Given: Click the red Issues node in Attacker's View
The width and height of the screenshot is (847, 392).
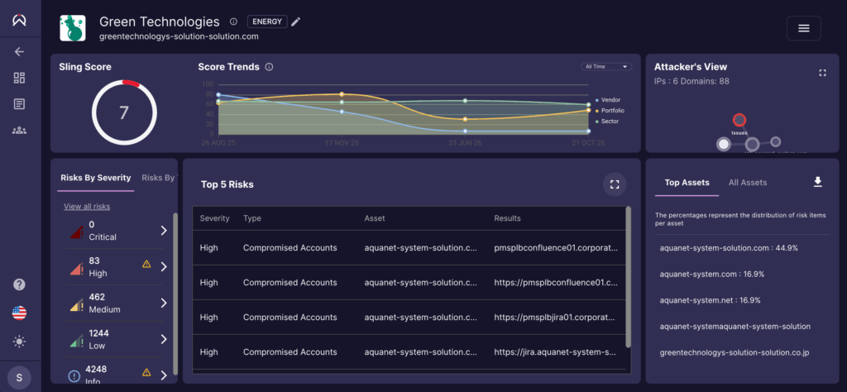Looking at the screenshot, I should (x=739, y=121).
